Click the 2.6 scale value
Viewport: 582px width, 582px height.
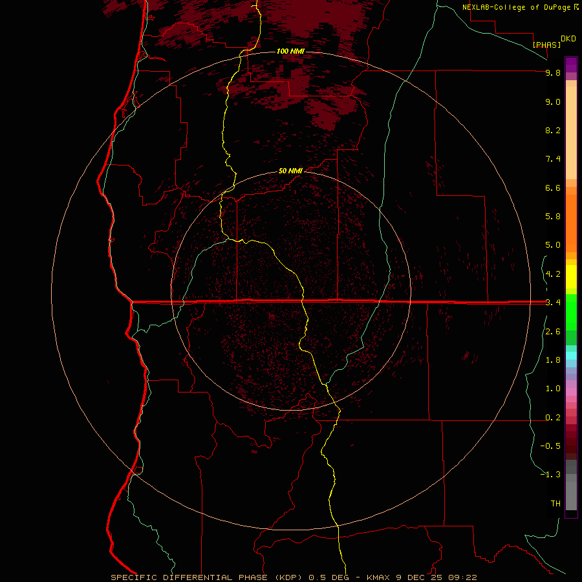pyautogui.click(x=553, y=332)
